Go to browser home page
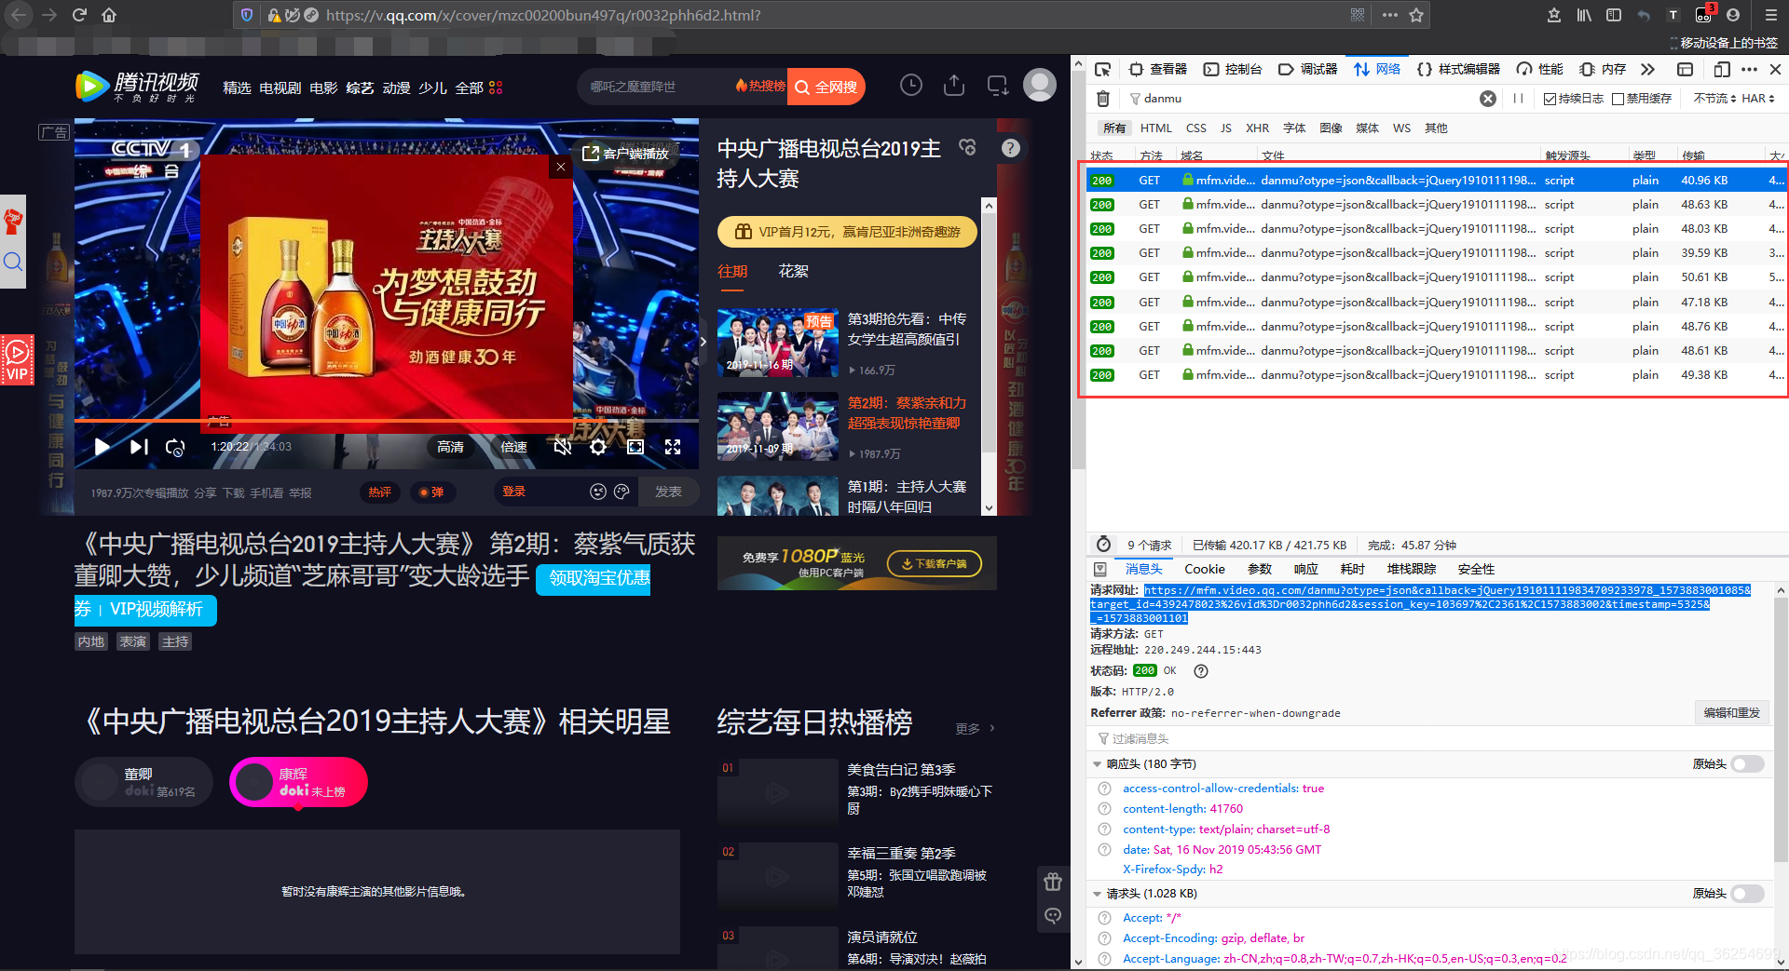 click(x=109, y=15)
